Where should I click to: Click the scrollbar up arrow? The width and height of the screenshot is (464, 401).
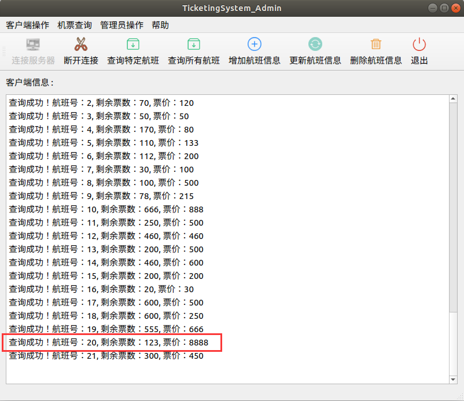pos(453,99)
